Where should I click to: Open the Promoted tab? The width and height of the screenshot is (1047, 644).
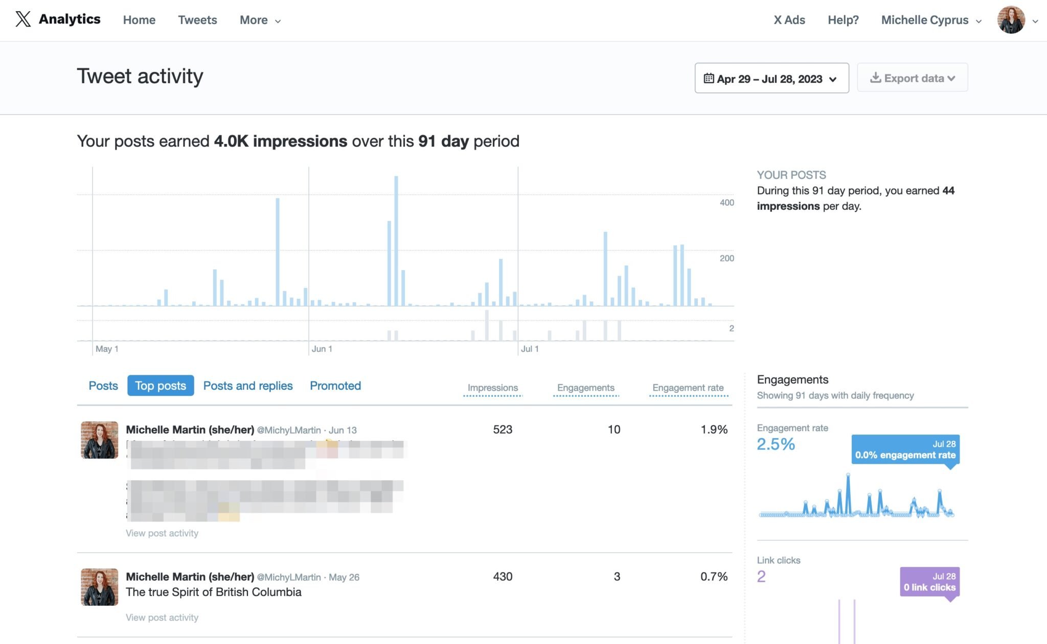(x=335, y=386)
